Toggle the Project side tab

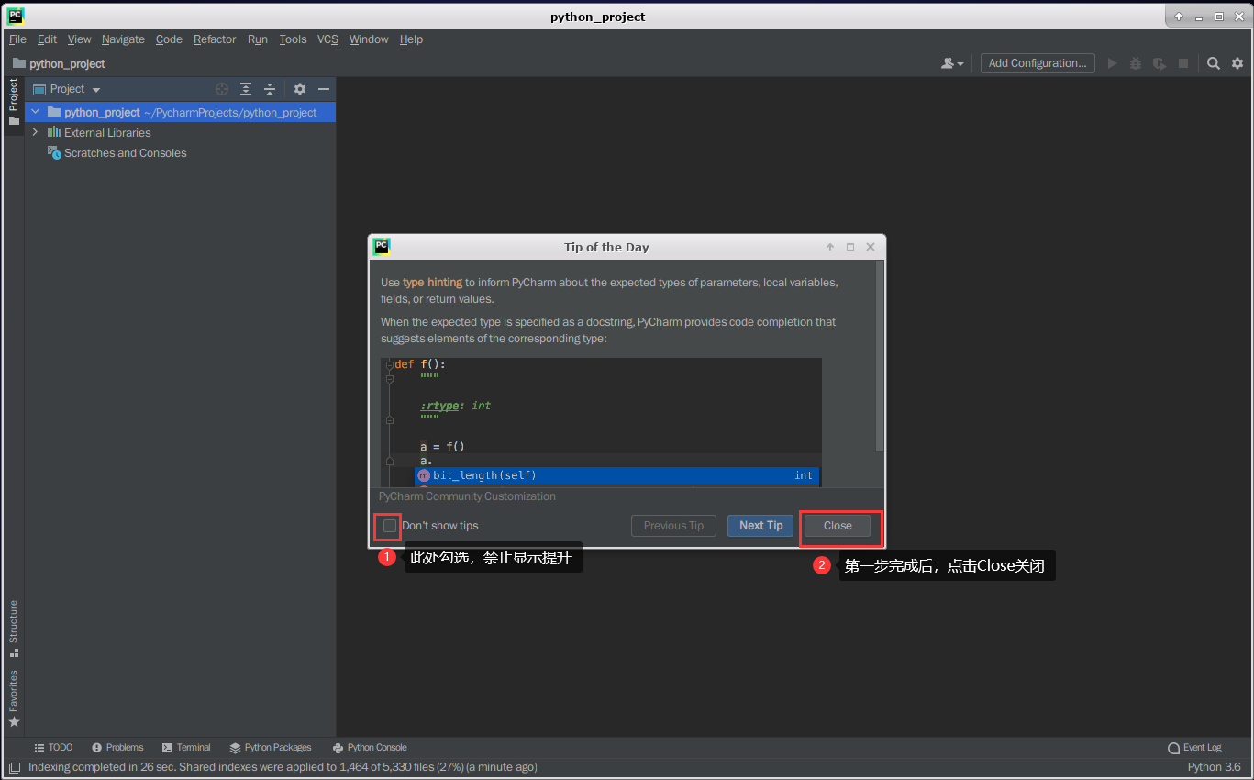(14, 102)
